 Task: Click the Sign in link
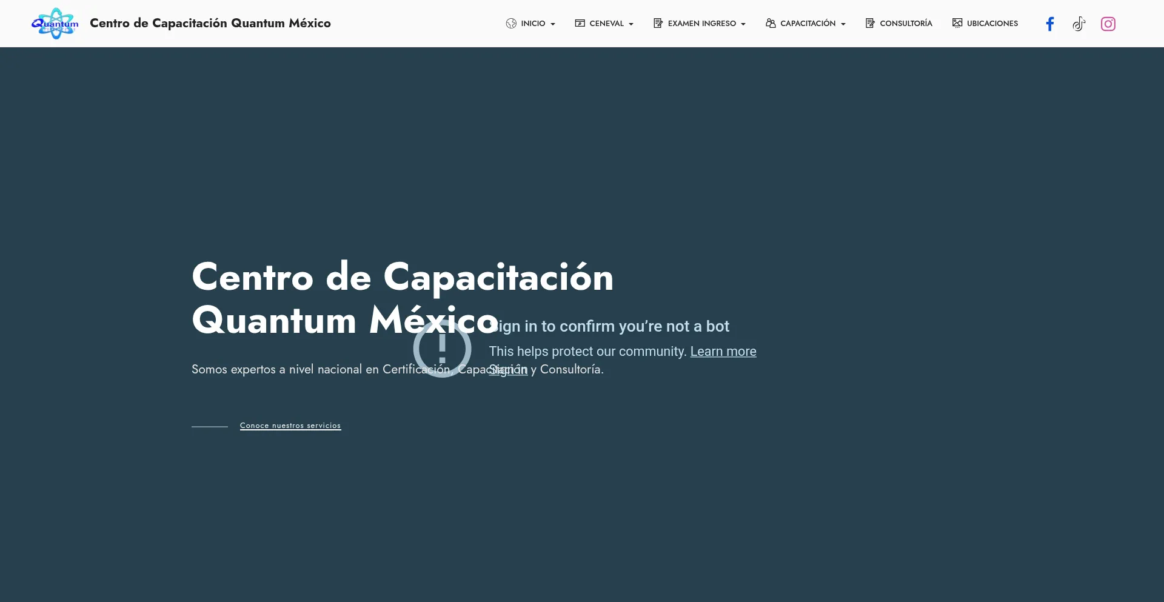click(x=508, y=370)
